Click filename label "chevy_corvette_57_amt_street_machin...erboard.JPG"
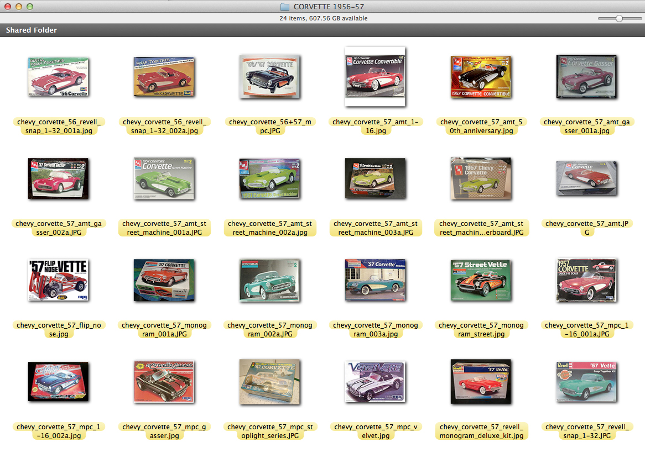 pos(481,228)
